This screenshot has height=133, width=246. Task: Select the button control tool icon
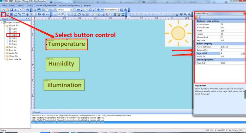click(x=3, y=14)
